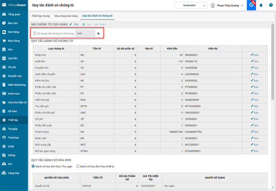Image resolution: width=276 pixels, height=191 pixels.
Task: Click the notification bell icon
Action: [x=261, y=5]
